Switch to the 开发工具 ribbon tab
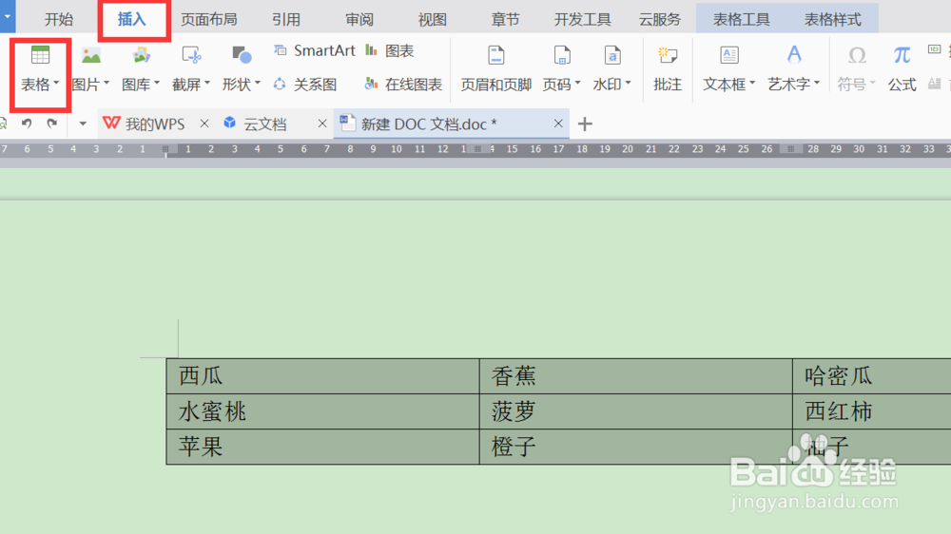951x534 pixels. (582, 19)
